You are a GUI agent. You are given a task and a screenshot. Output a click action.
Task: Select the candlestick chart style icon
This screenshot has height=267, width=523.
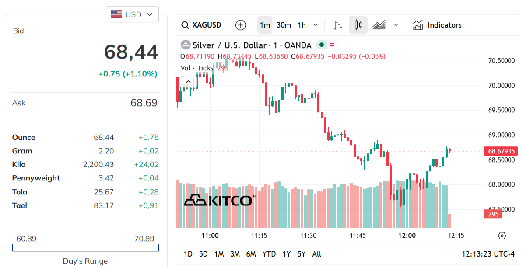tap(358, 25)
